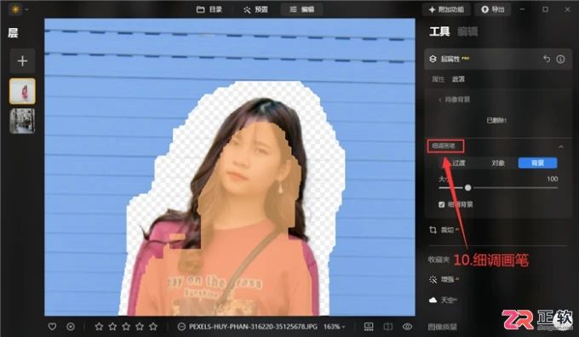
Task: Open the 增强 enhance AI tool
Action: [x=444, y=279]
